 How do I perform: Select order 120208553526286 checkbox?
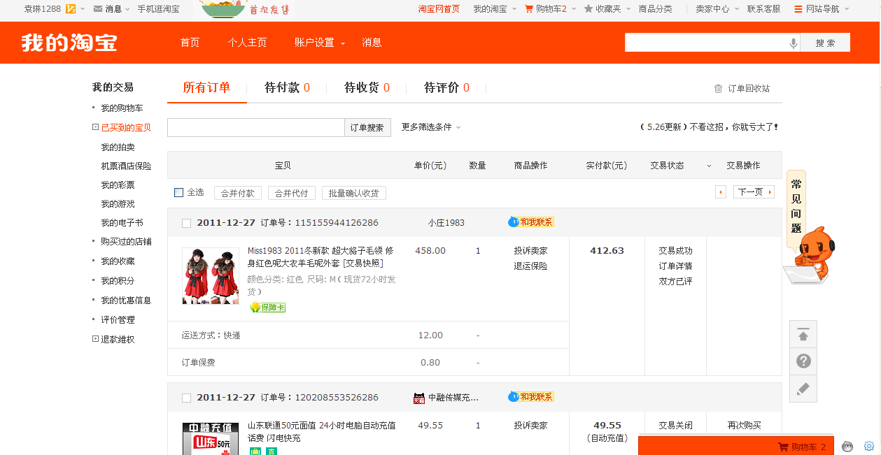click(186, 398)
